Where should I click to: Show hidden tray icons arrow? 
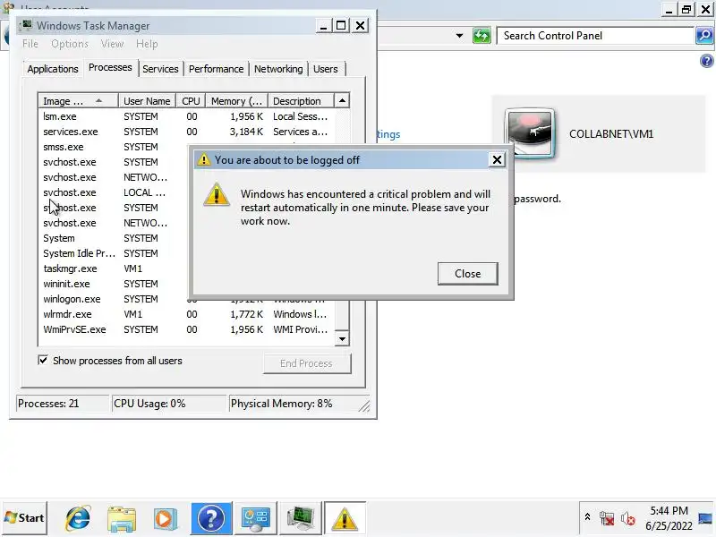click(587, 517)
